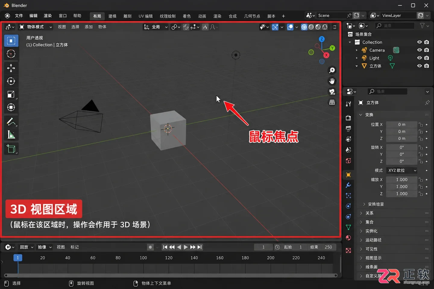Open the 添加 menu in viewport header
Viewport: 434px width, 289px height.
pos(89,27)
